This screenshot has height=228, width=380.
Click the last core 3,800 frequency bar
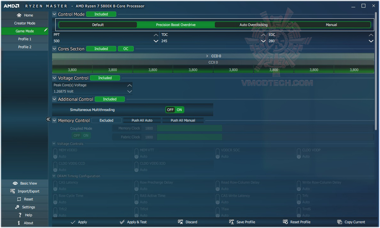point(354,70)
